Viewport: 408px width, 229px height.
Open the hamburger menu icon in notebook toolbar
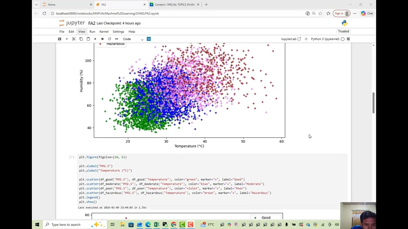coord(348,39)
